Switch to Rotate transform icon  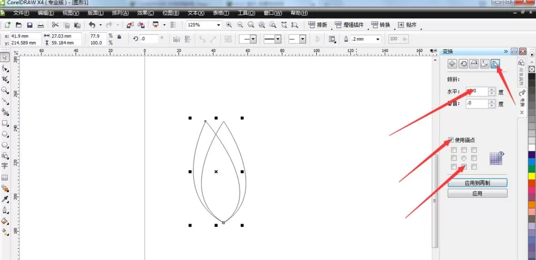pos(463,64)
